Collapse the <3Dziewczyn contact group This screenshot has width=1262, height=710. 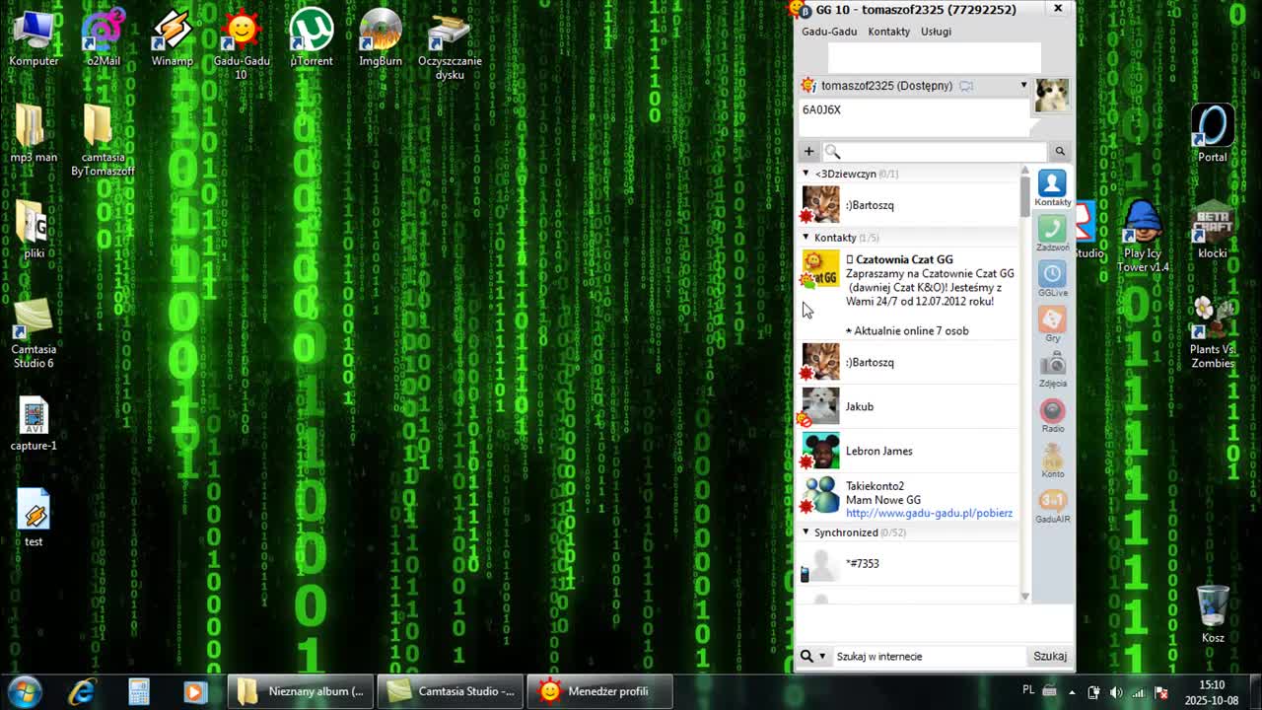point(806,174)
